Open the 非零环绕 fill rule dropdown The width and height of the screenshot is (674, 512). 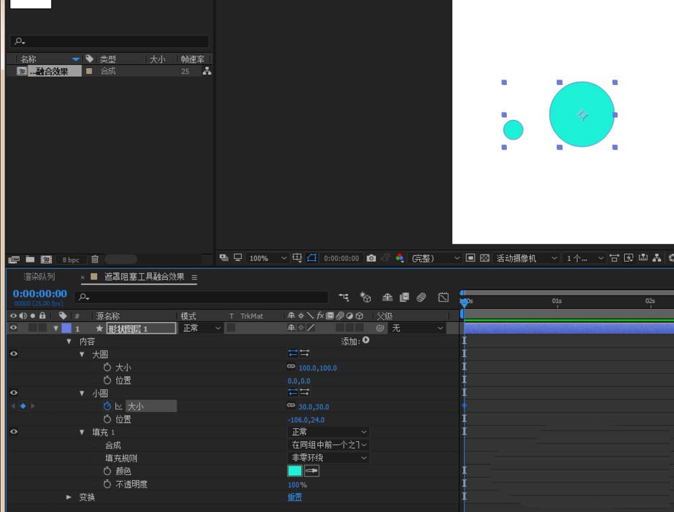click(x=329, y=458)
